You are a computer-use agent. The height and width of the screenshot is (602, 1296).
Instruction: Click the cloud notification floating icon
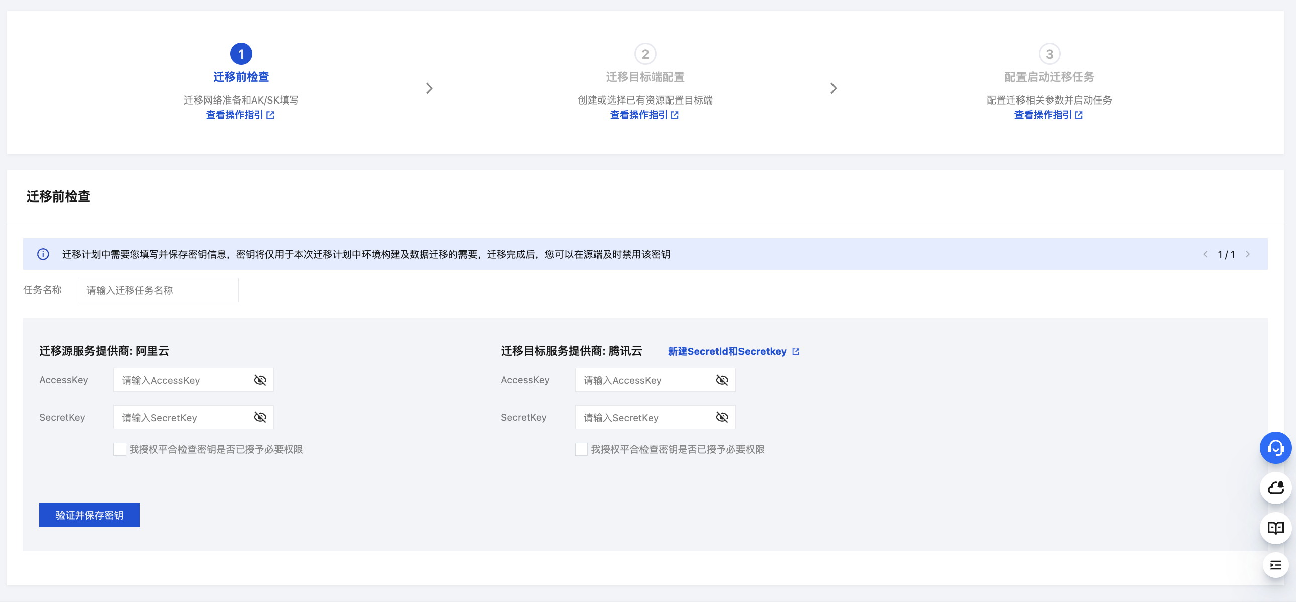click(x=1275, y=487)
